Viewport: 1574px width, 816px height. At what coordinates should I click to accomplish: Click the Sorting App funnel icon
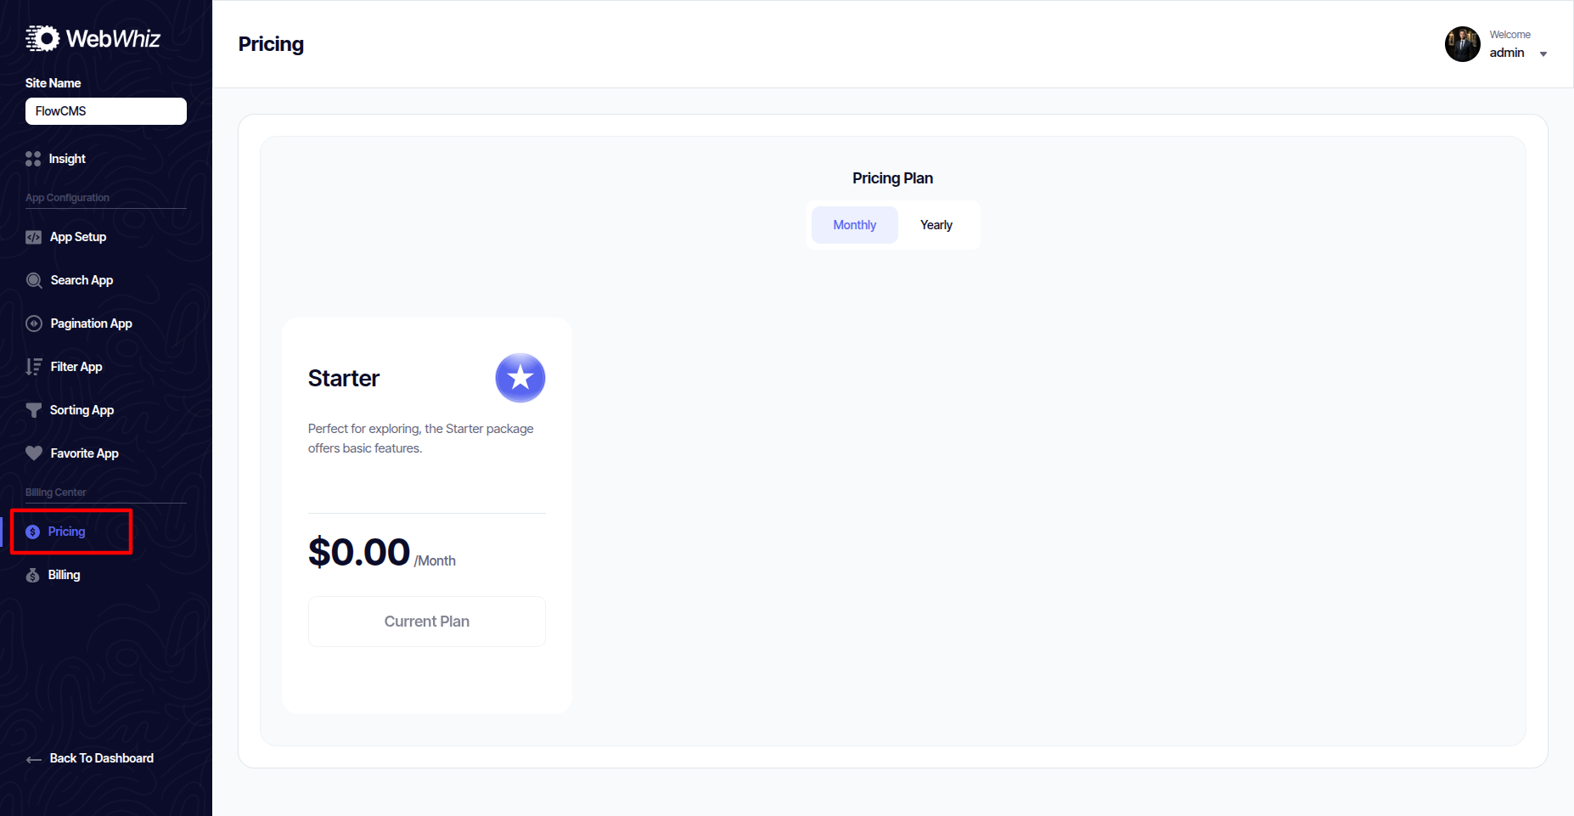pos(34,410)
